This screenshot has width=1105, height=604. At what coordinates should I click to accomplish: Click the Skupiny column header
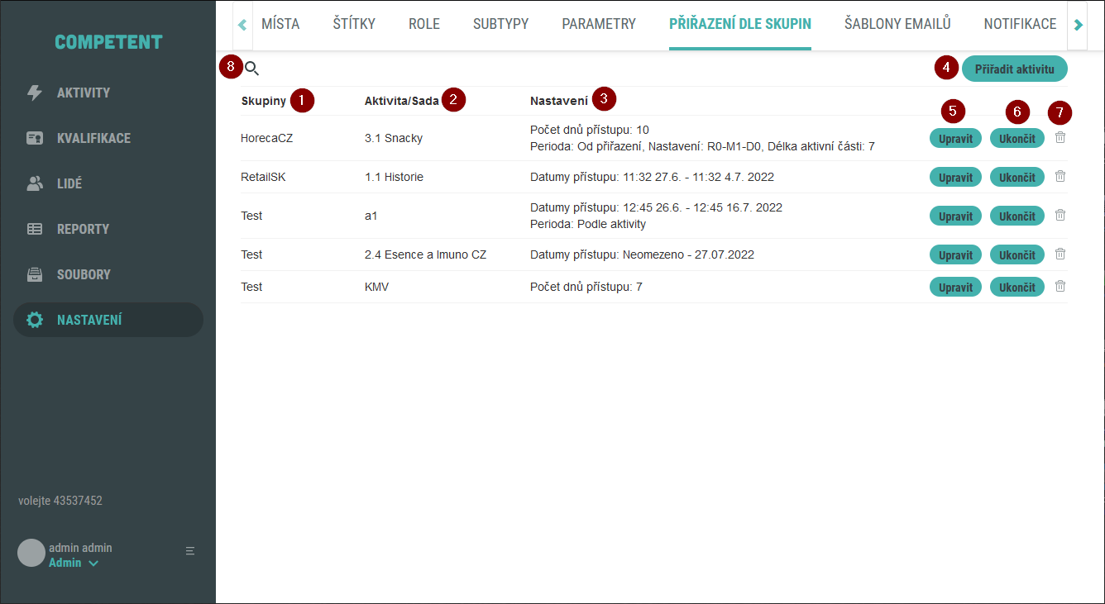tap(263, 101)
